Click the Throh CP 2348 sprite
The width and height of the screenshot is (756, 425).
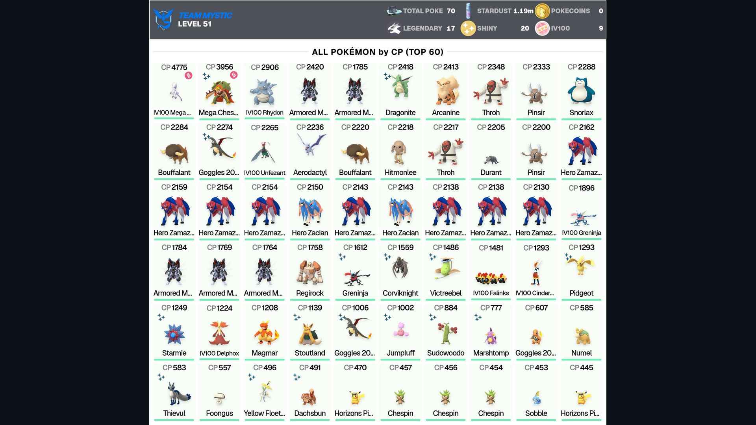coord(491,91)
